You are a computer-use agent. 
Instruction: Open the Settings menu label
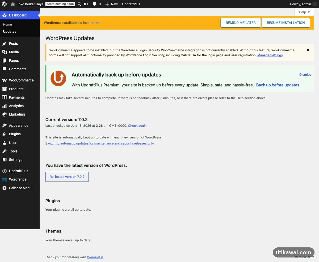[x=16, y=160]
